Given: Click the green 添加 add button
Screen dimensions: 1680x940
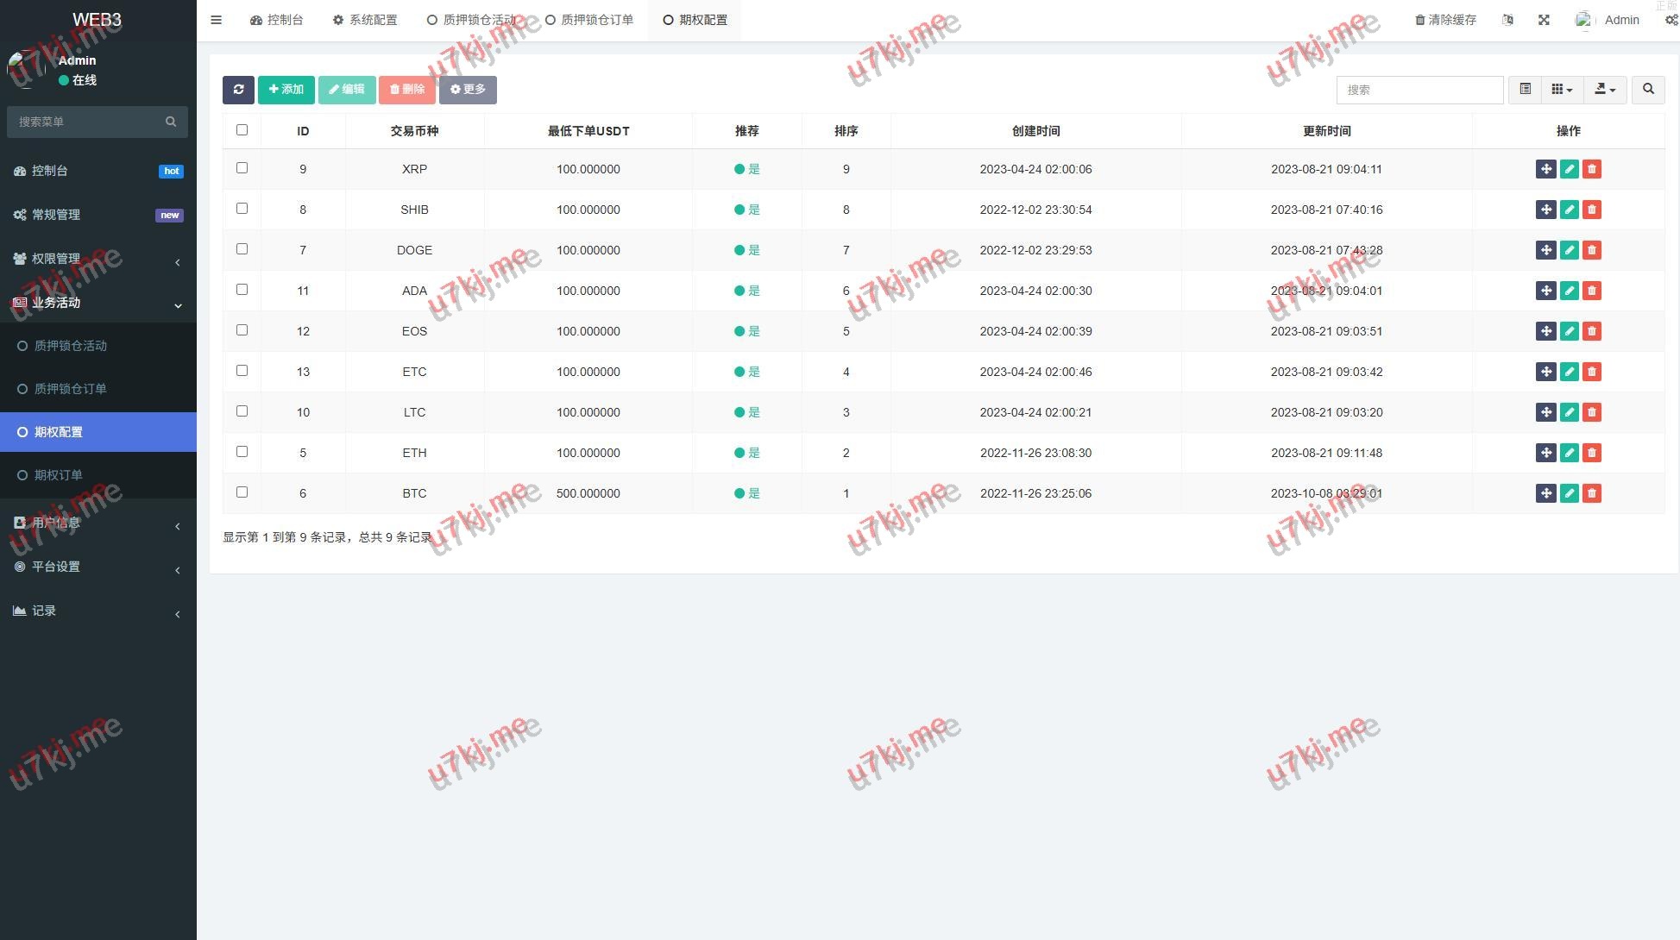Looking at the screenshot, I should click(x=286, y=90).
